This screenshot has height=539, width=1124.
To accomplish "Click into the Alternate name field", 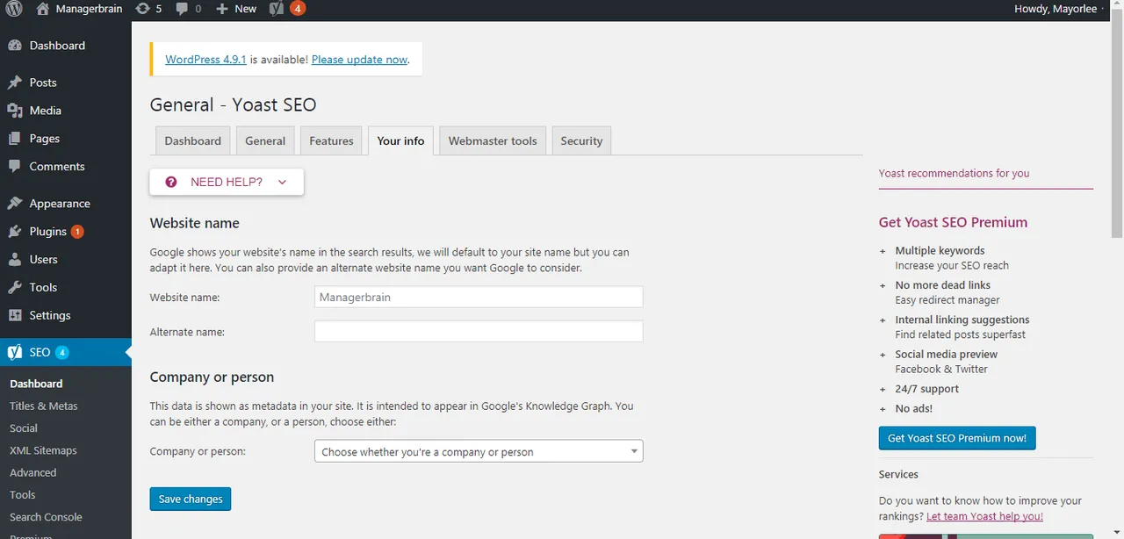I will pyautogui.click(x=479, y=331).
